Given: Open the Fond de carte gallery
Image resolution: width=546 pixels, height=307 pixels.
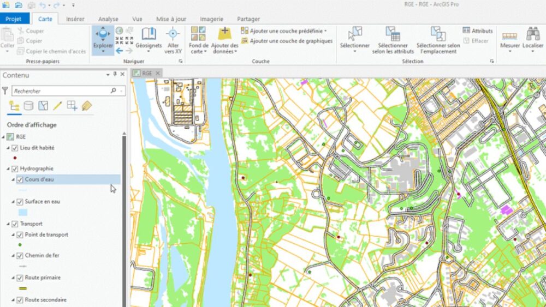Looking at the screenshot, I should [x=199, y=40].
